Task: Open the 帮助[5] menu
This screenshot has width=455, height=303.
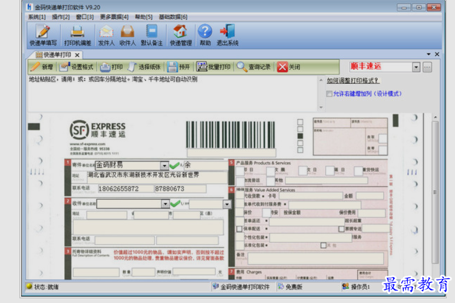Action: click(x=144, y=17)
